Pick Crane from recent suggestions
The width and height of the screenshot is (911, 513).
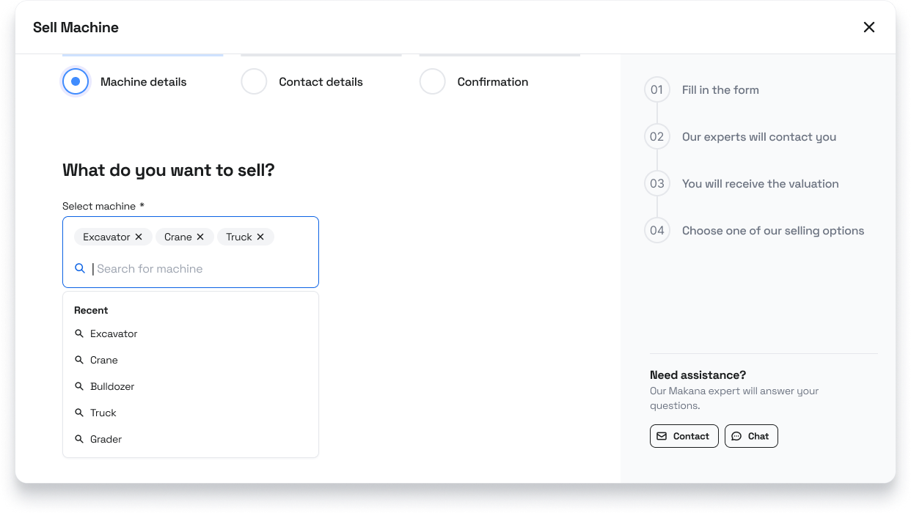coord(104,360)
